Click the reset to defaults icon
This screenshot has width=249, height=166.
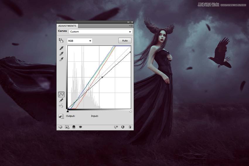(123, 127)
